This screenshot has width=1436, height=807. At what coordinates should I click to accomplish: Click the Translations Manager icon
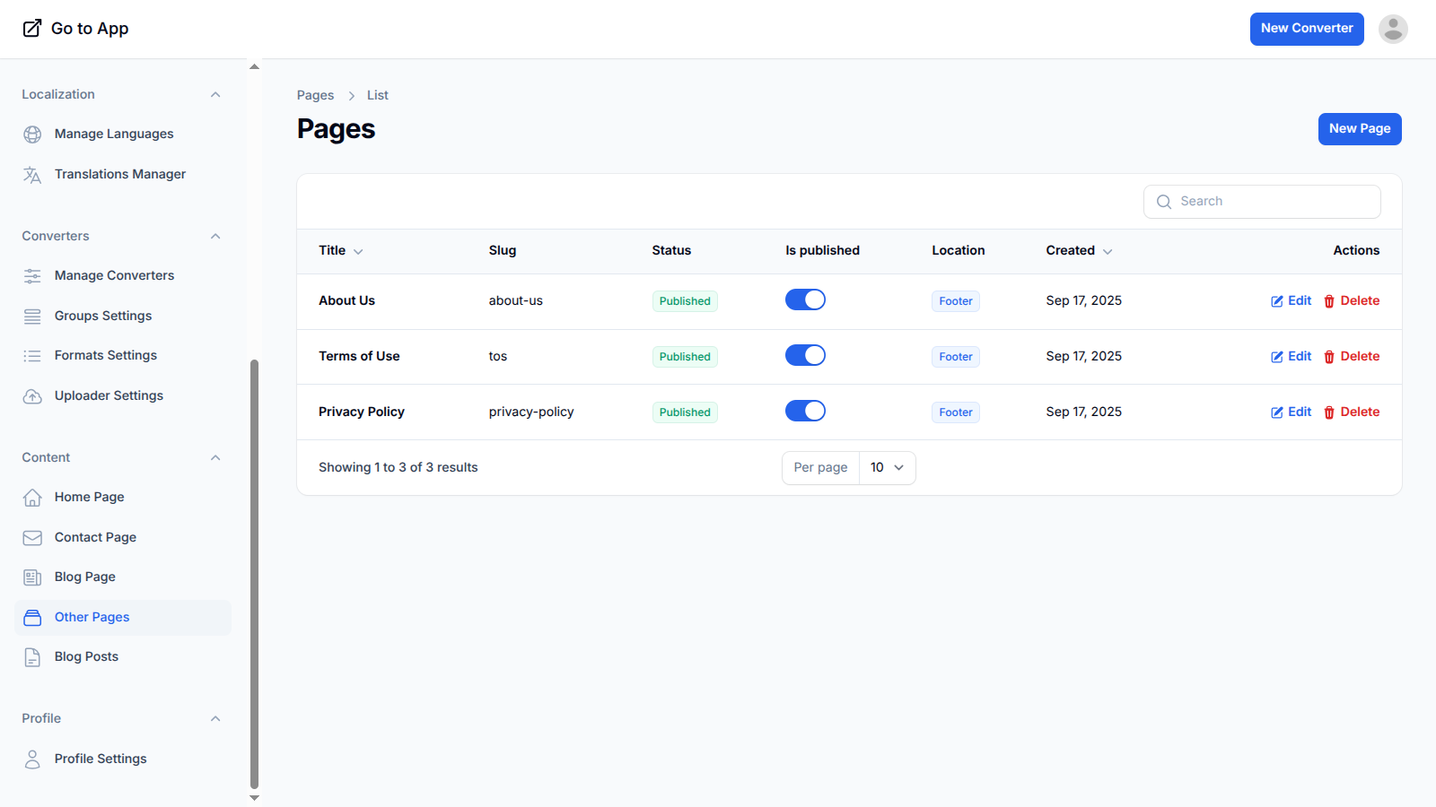pos(32,175)
